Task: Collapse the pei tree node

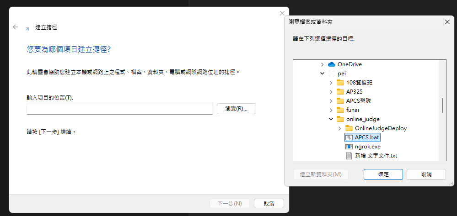Action: [322, 74]
